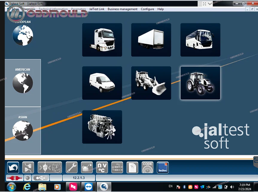
Task: Open the oil can service icon
Action: pyautogui.click(x=87, y=168)
